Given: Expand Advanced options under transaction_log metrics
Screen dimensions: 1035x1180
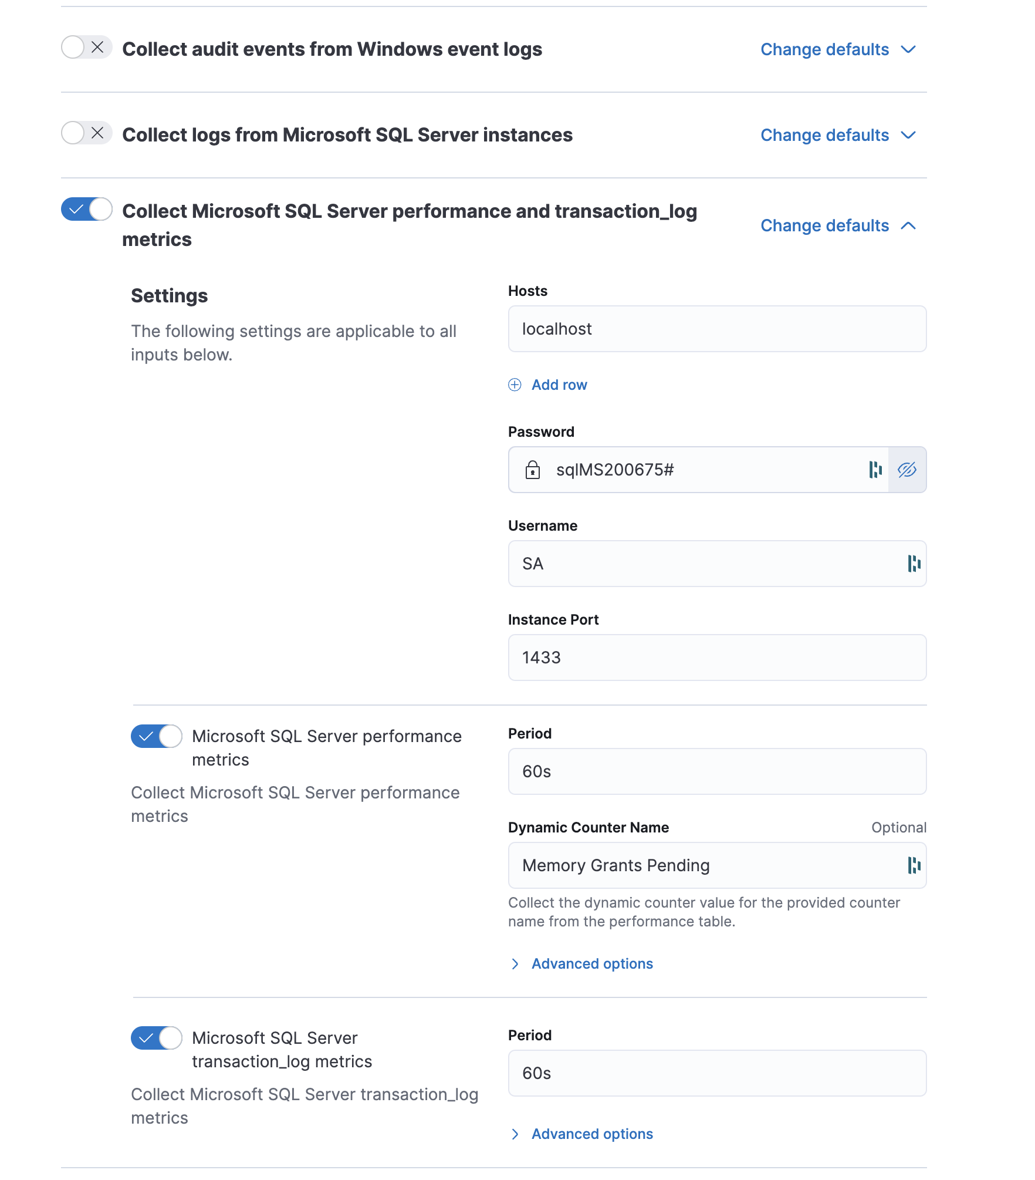Looking at the screenshot, I should point(581,1134).
